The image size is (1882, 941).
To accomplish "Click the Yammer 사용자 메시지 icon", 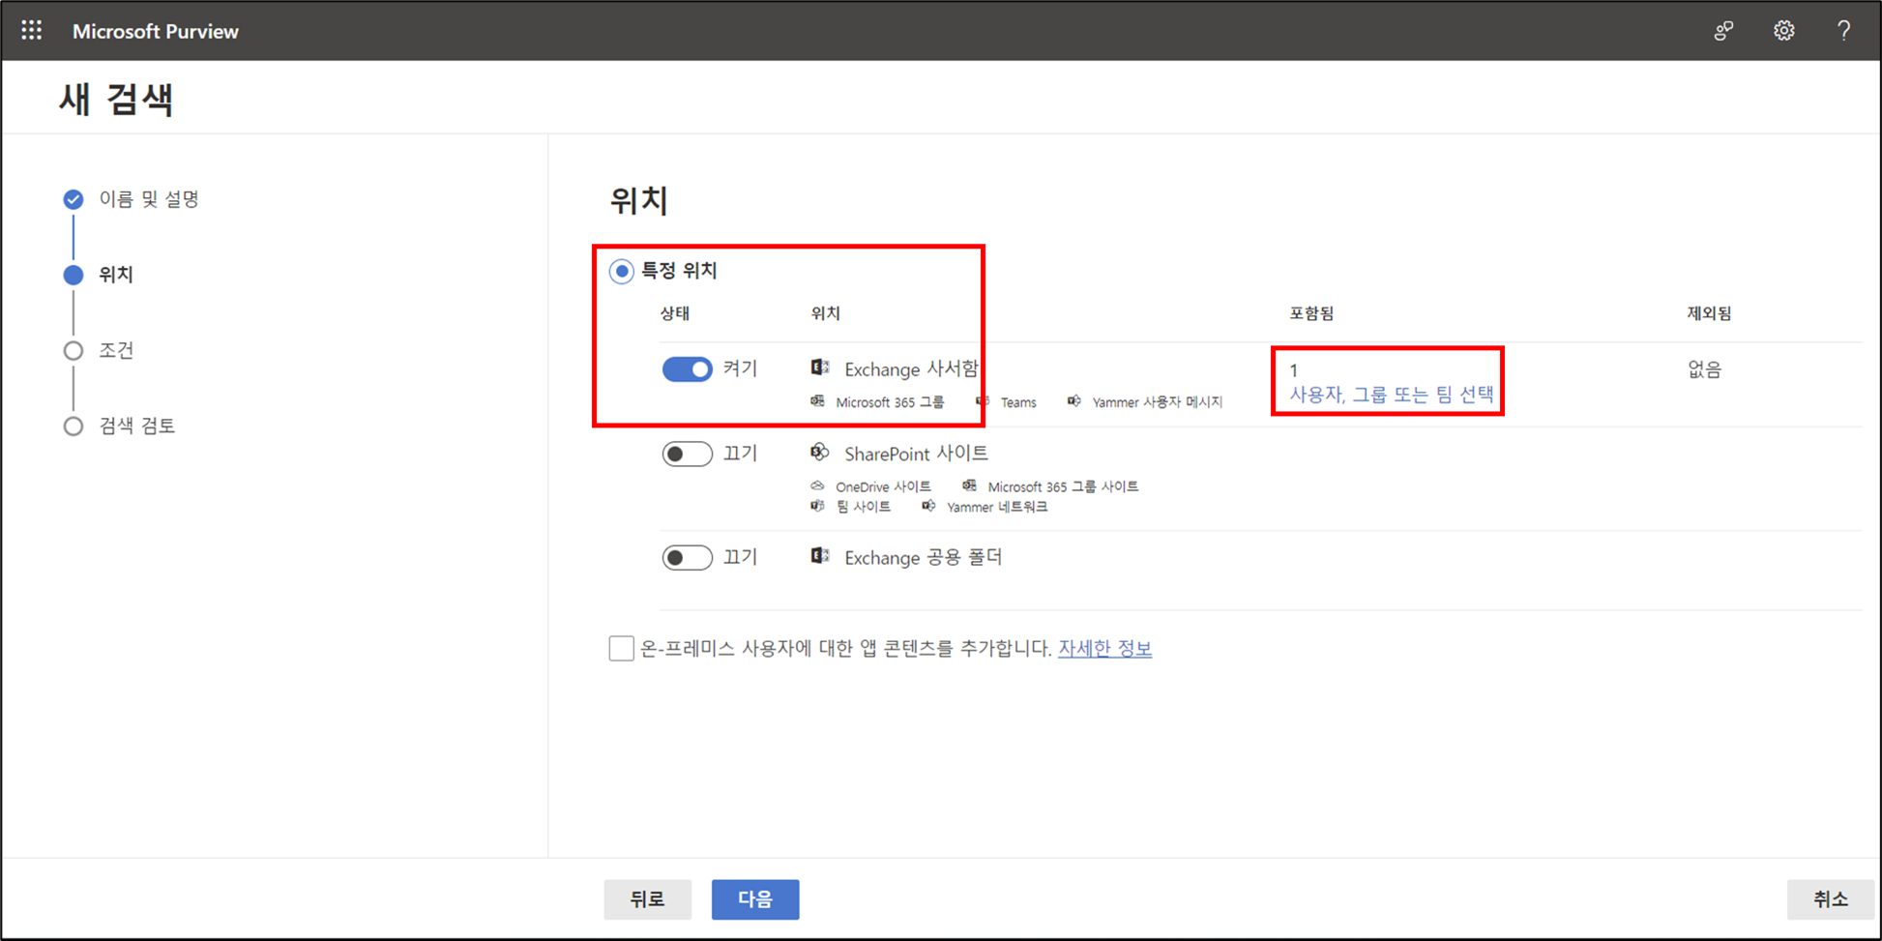I will (1074, 400).
